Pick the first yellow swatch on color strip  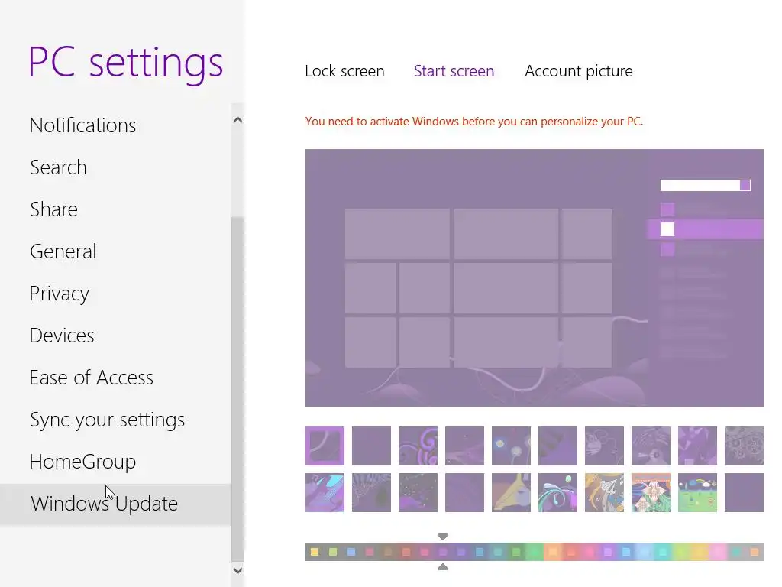coord(315,552)
